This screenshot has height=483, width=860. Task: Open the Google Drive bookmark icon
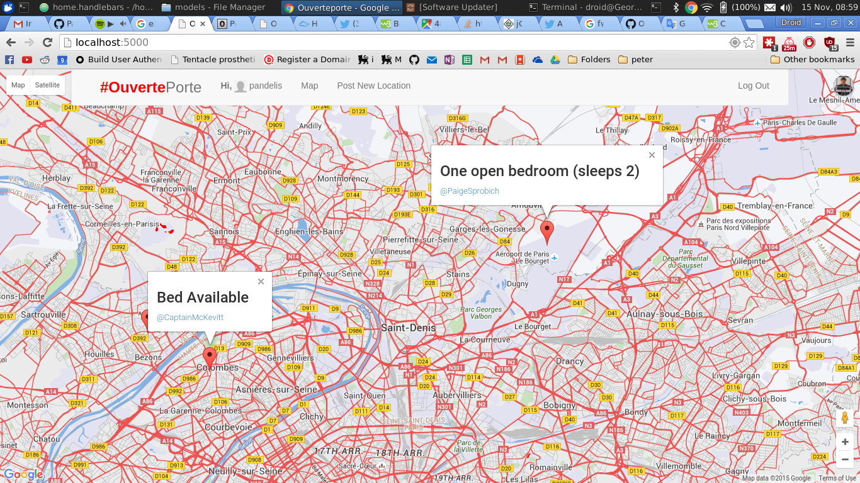click(x=555, y=60)
